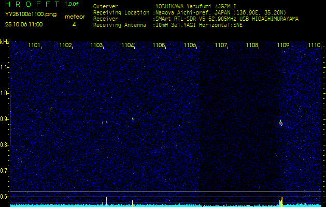This screenshot has width=326, height=207.
Task: Click the bright meteor echo near 1109
Action: click(x=280, y=123)
